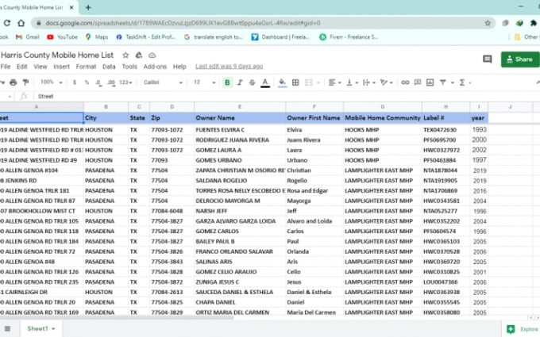Image resolution: width=540 pixels, height=337 pixels.
Task: Open the Data menu
Action: click(109, 67)
